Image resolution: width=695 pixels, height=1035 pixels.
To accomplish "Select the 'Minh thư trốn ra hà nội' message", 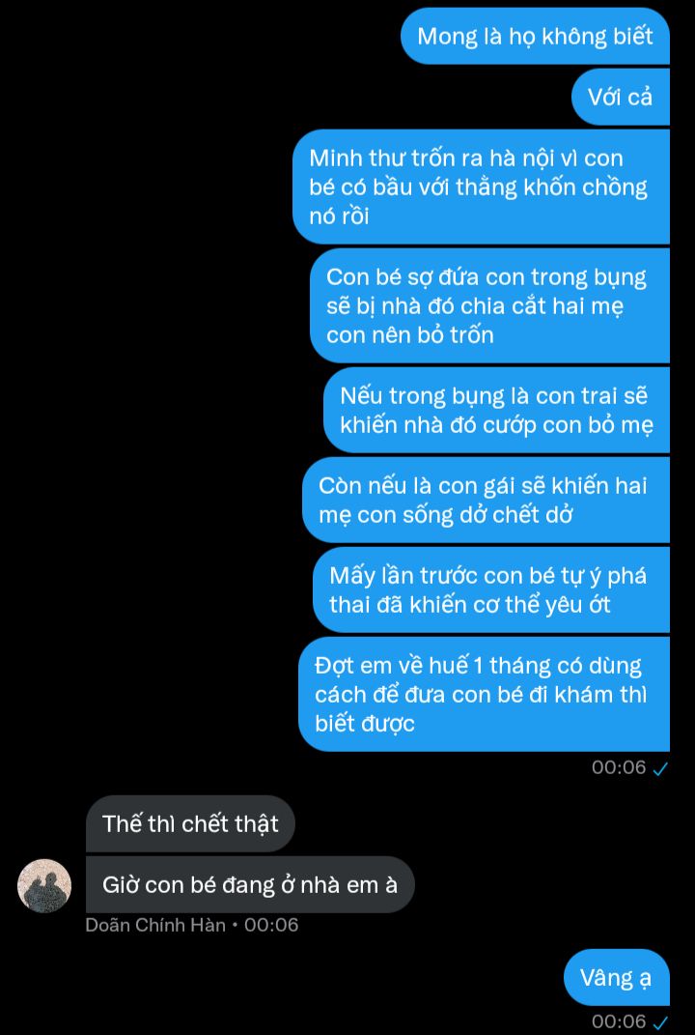I will [x=481, y=187].
